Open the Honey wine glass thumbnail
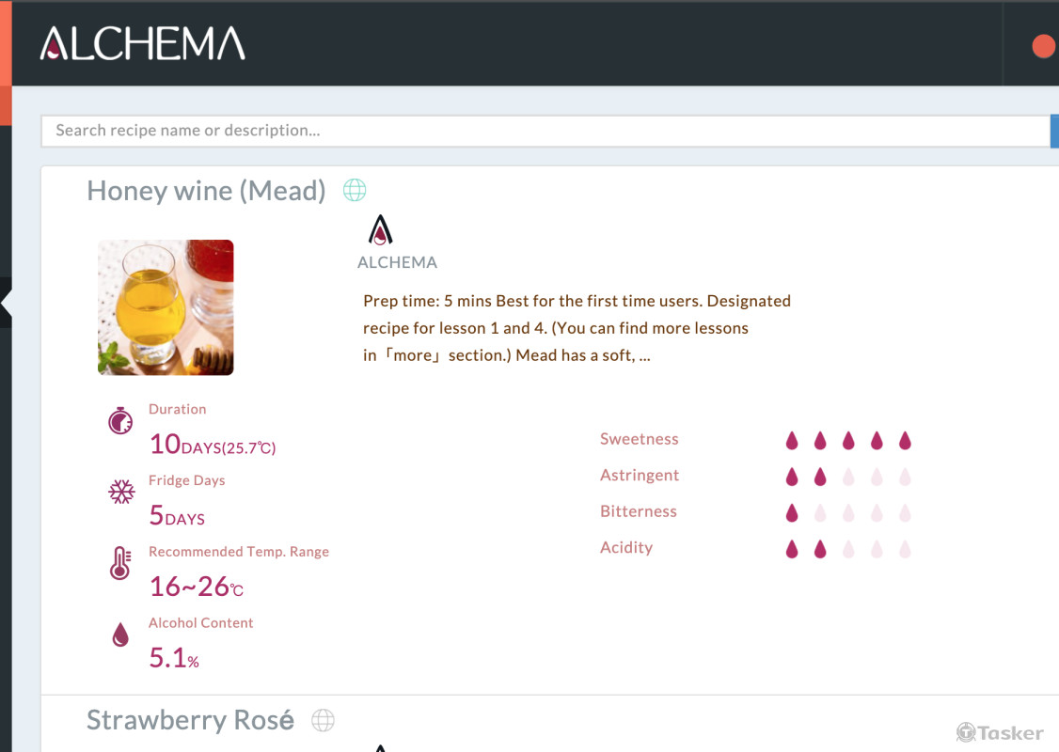The height and width of the screenshot is (752, 1059). pyautogui.click(x=166, y=307)
